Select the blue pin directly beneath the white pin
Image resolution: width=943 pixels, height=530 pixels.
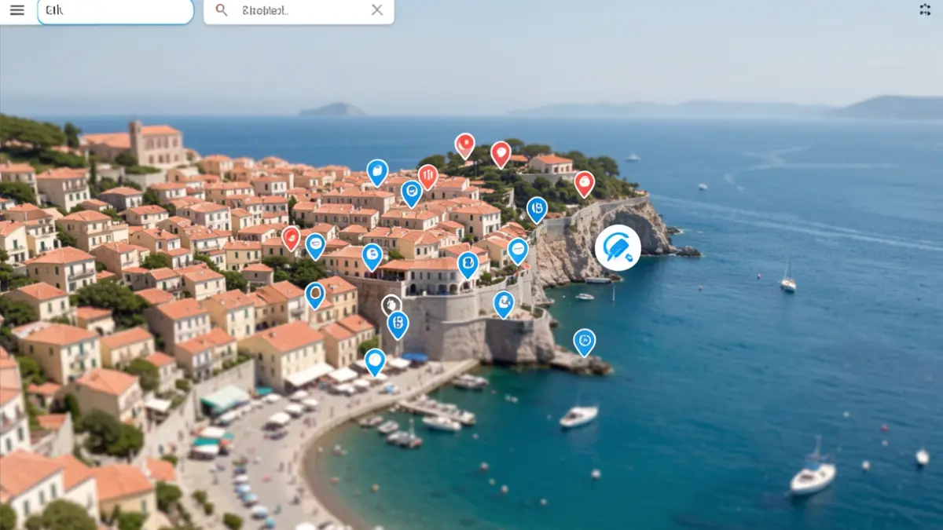(x=398, y=324)
